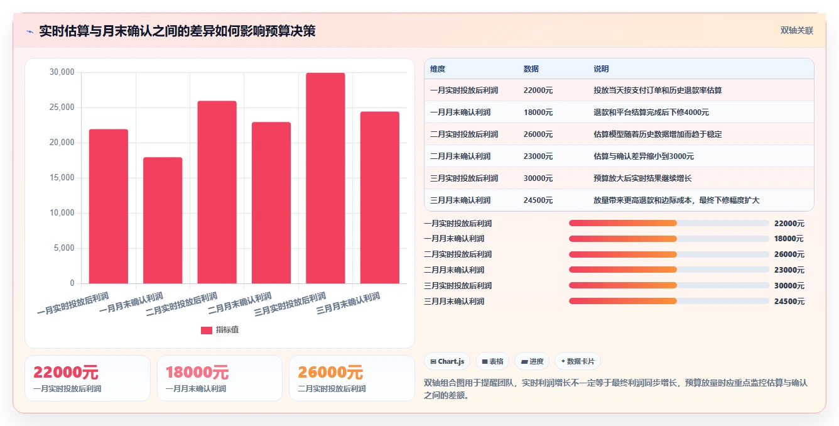Click the bar for 一月实时投放后利润
This screenshot has width=839, height=426.
[109, 206]
